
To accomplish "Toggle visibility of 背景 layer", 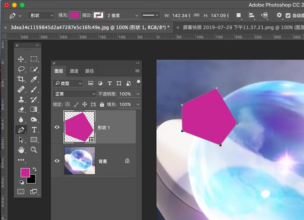I will tap(57, 161).
